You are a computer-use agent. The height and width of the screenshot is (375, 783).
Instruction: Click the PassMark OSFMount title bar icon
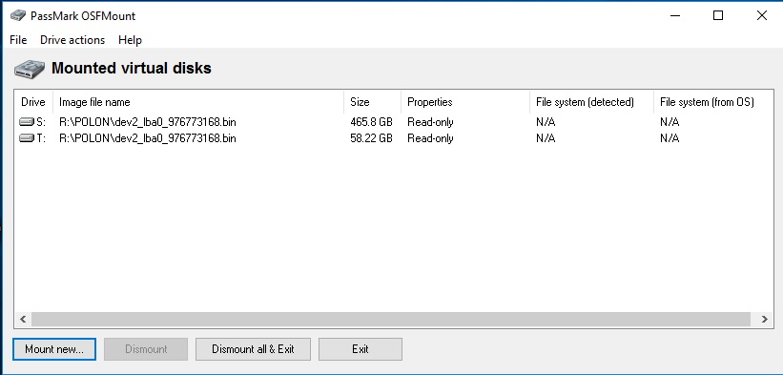[18, 16]
